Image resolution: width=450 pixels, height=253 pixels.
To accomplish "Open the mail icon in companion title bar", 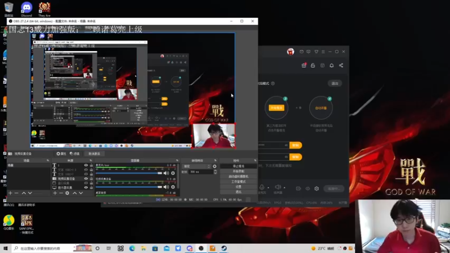I will pyautogui.click(x=301, y=52).
